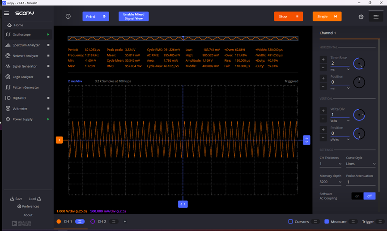Open the Oscilloscope instrument
Image resolution: width=387 pixels, height=231 pixels.
22,34
